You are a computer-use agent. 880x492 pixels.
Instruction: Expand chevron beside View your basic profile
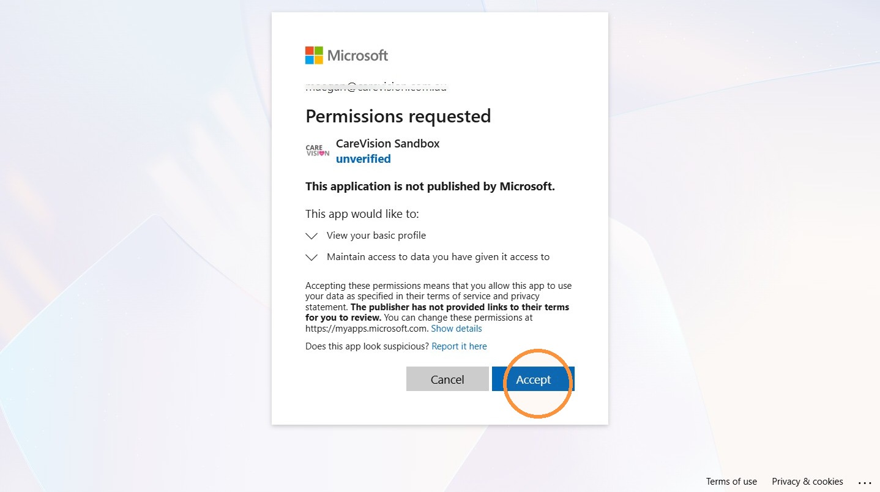pos(311,236)
